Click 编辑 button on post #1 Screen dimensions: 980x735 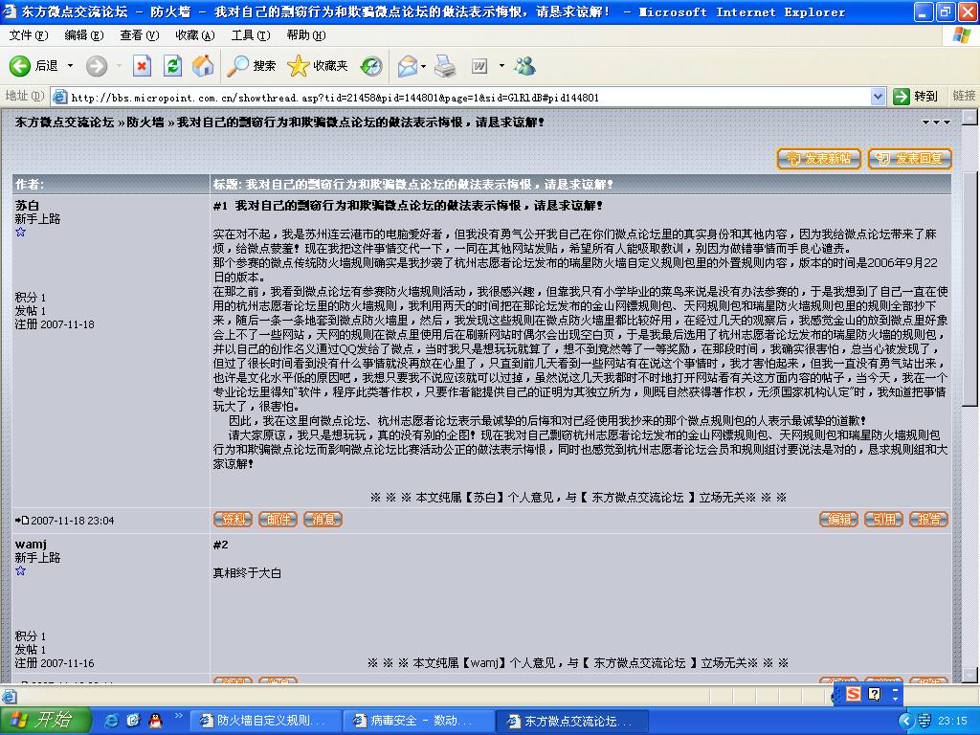click(838, 520)
